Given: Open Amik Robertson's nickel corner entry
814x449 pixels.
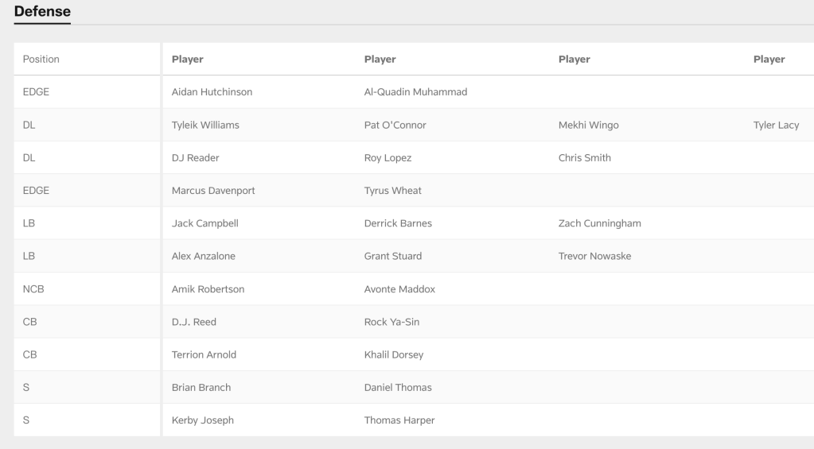Looking at the screenshot, I should pos(208,289).
